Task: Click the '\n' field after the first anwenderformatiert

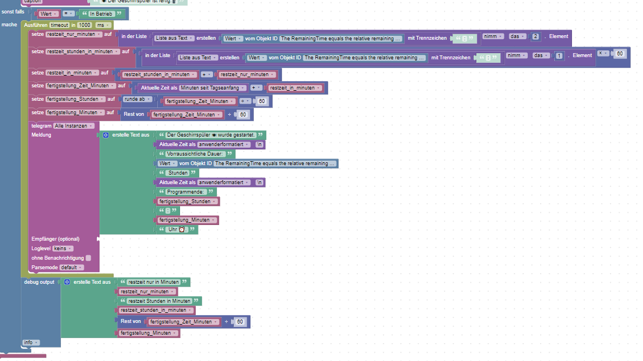Action: click(259, 144)
